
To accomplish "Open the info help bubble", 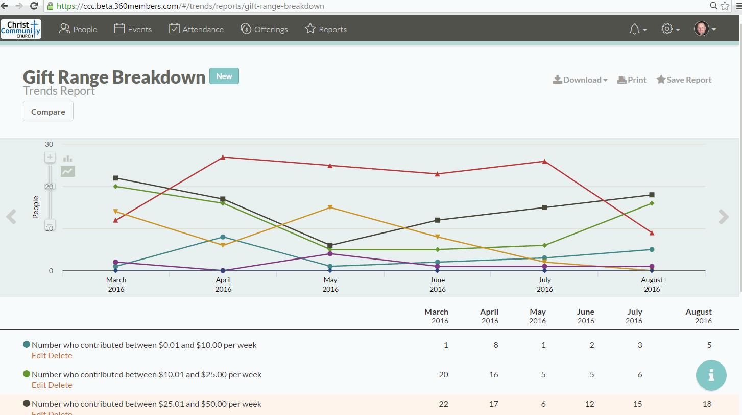I will (x=711, y=375).
